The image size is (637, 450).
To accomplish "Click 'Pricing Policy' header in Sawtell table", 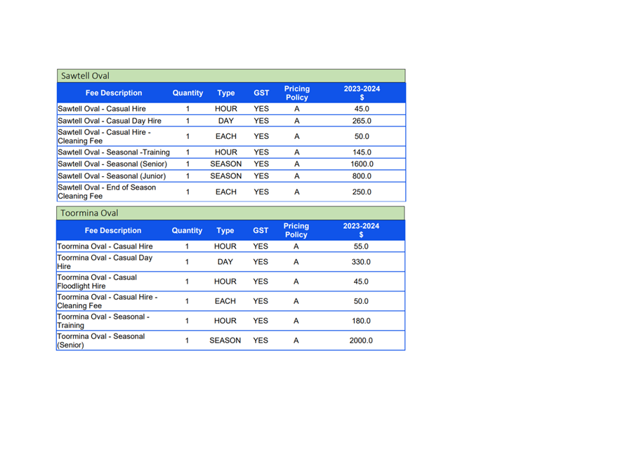I will point(297,93).
